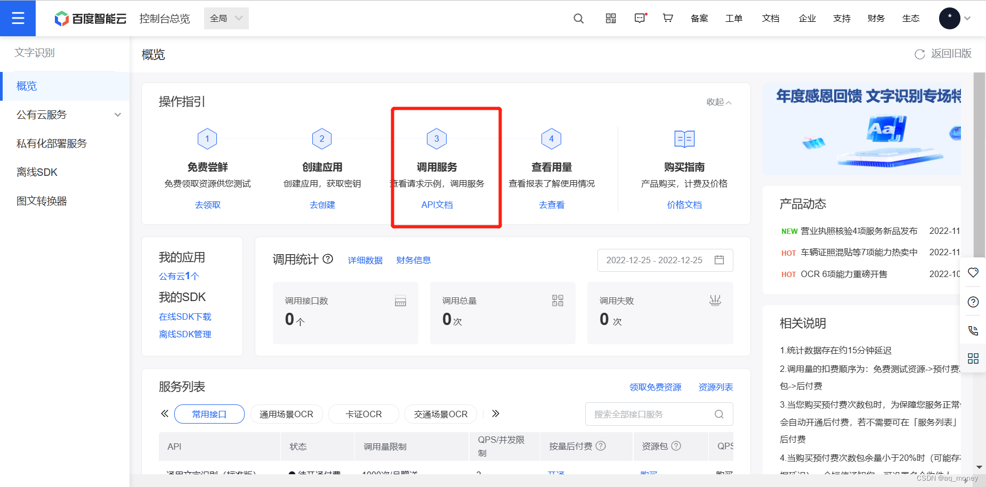Click the calendar icon in the date range picker
The image size is (986, 487).
tap(719, 260)
